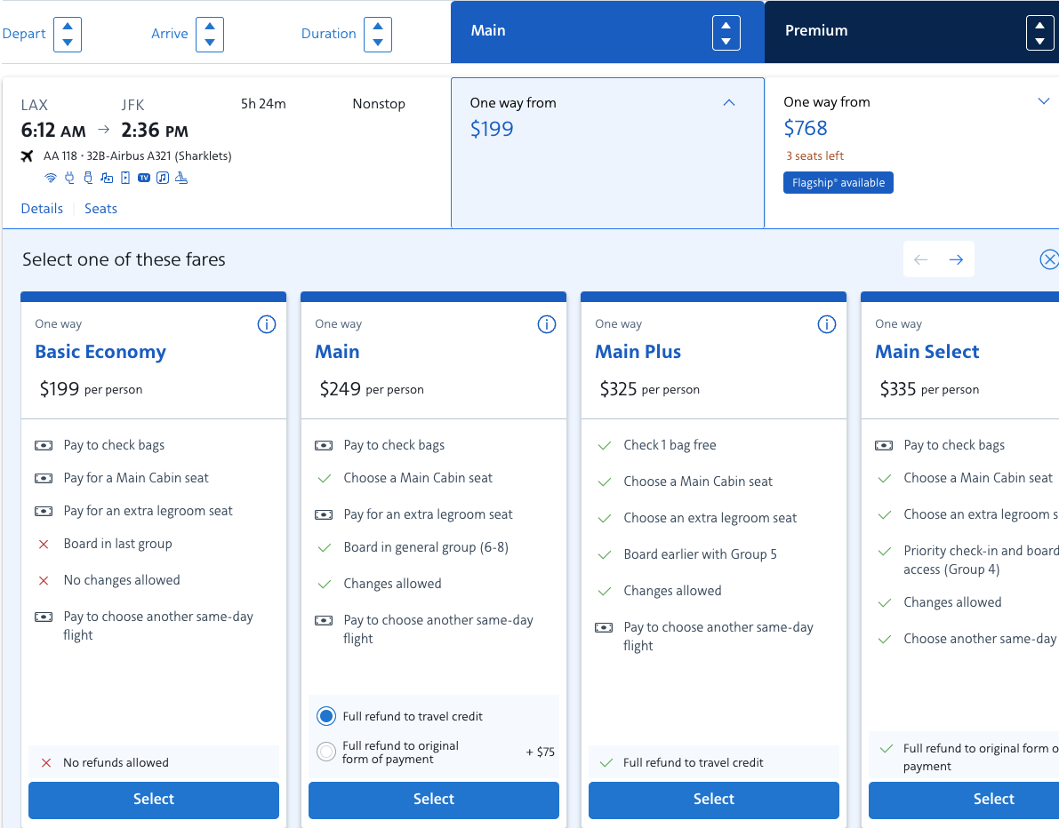
Task: Open the Depart sort stepper
Action: pos(67,34)
